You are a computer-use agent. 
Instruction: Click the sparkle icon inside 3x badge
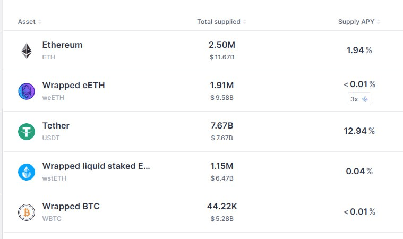(365, 99)
